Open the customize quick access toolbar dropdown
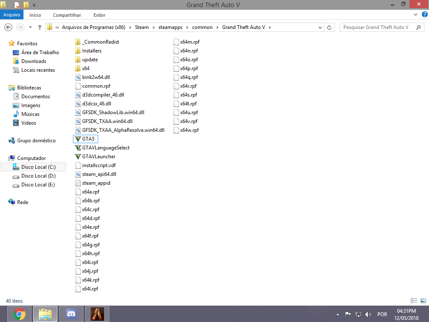Viewport: 429px width, 322px height. 34,5
